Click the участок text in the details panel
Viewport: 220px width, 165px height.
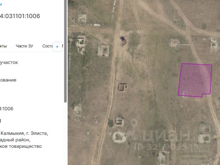click(x=9, y=63)
